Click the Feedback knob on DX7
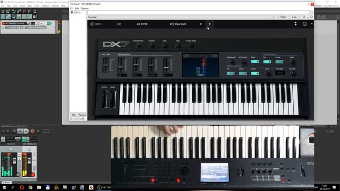This screenshot has height=191, width=340. (x=231, y=62)
